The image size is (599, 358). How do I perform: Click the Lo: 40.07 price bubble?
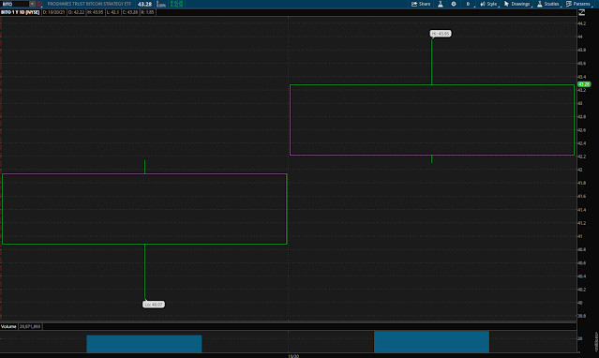tap(154, 305)
